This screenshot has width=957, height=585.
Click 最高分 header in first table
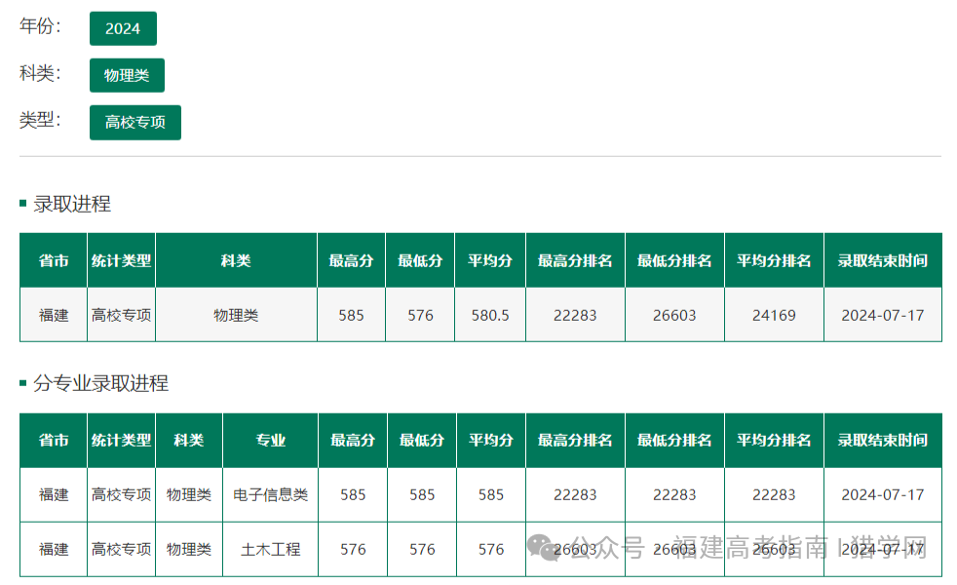351,260
